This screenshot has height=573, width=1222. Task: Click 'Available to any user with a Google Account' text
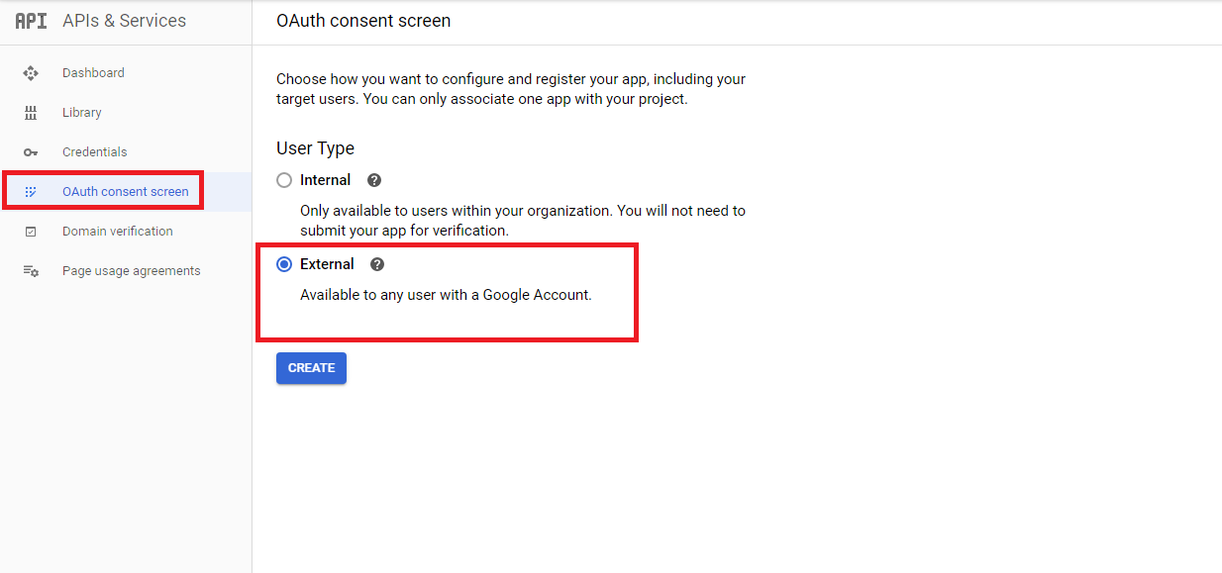pos(446,295)
